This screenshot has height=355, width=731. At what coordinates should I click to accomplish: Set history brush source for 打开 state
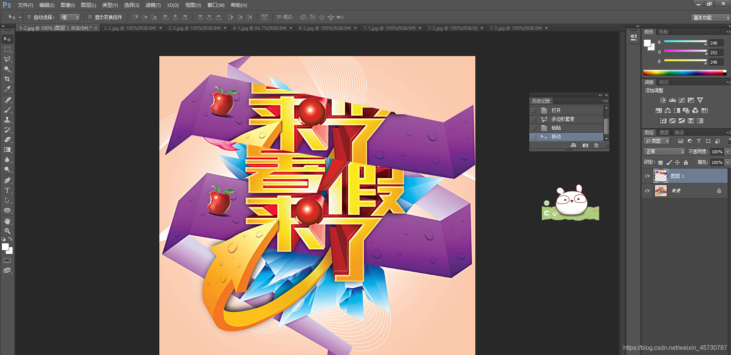click(534, 110)
